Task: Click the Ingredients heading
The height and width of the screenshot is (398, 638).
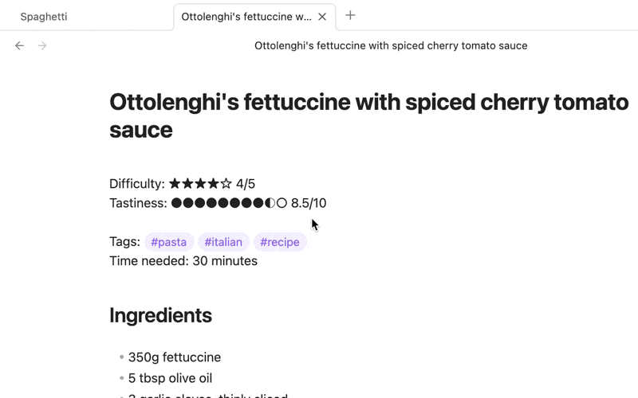Action: [161, 315]
